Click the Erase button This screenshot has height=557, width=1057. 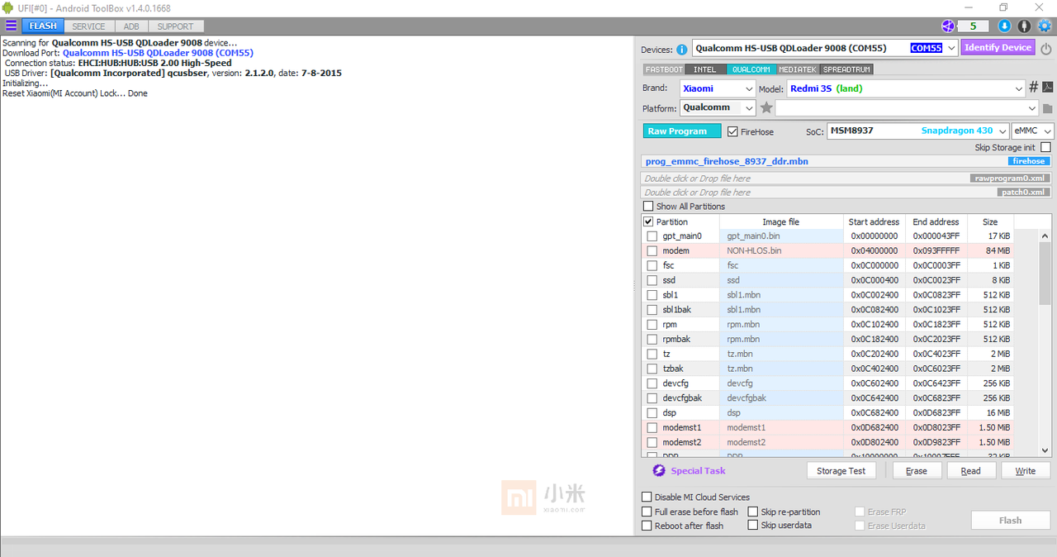point(916,470)
